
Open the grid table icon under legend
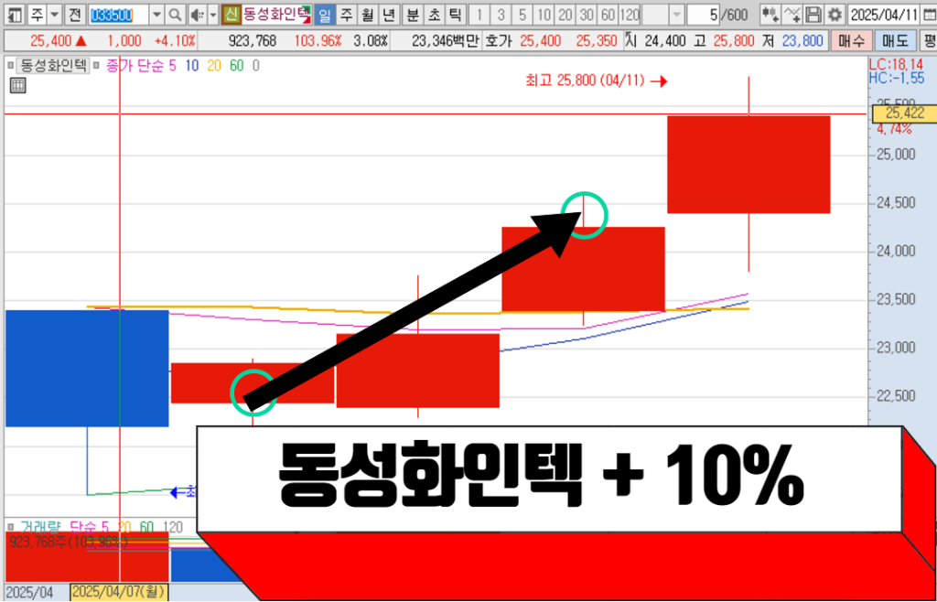point(18,85)
